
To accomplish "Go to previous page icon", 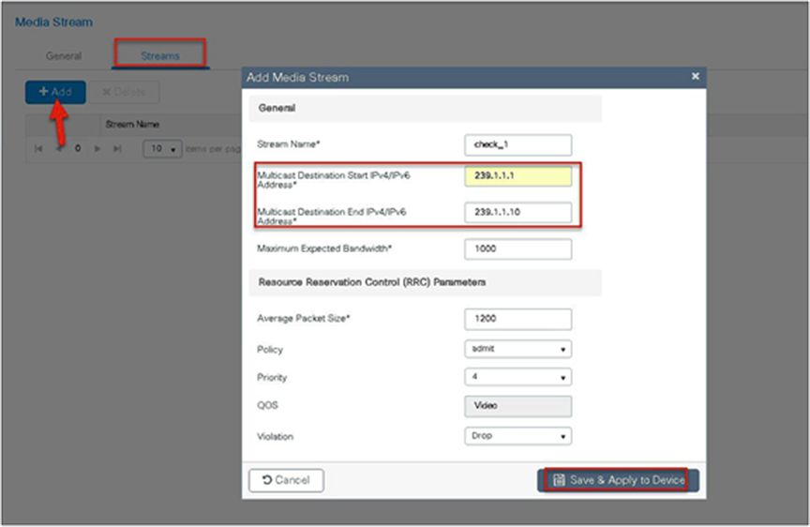I will coord(59,149).
